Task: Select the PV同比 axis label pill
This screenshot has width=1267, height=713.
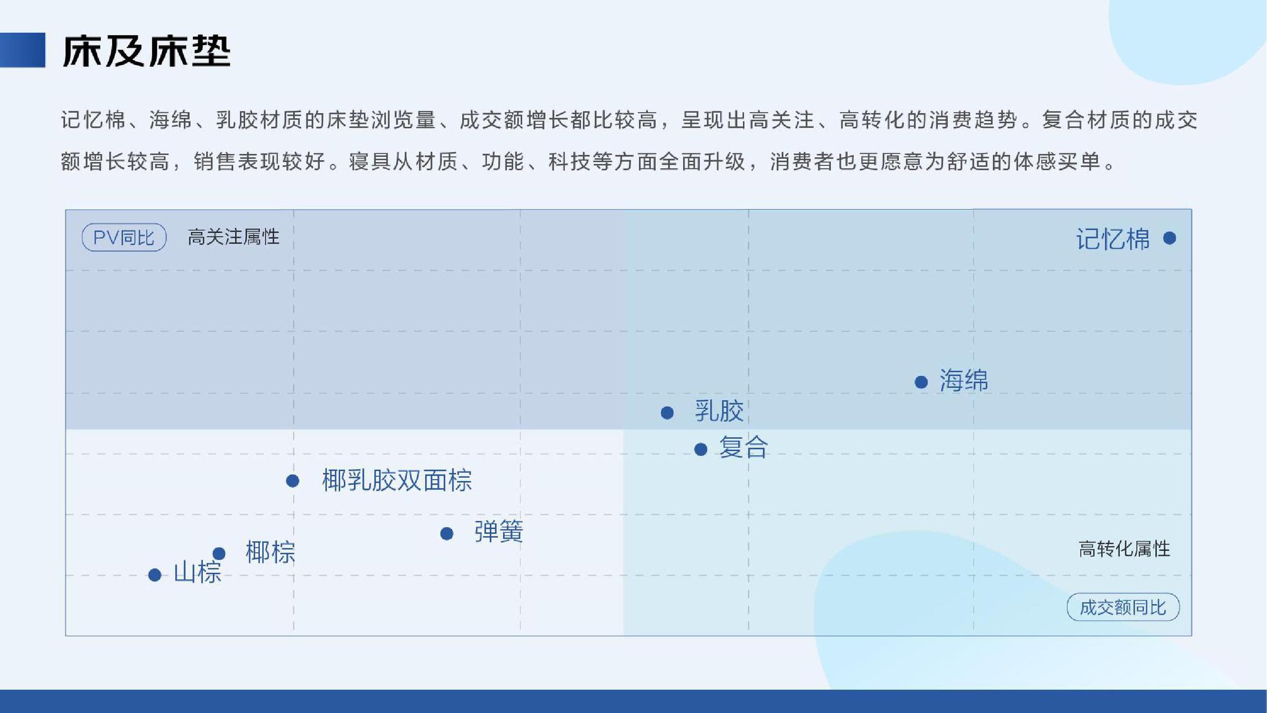Action: pos(124,237)
